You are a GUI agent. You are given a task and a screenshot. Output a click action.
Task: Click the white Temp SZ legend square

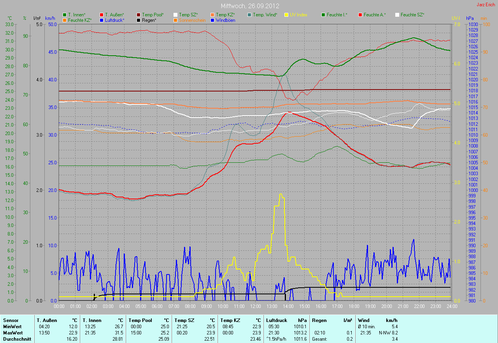pos(175,15)
